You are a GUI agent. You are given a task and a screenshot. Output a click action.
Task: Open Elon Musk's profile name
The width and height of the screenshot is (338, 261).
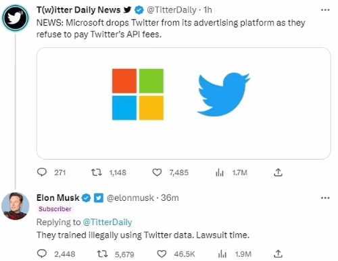pyautogui.click(x=58, y=197)
